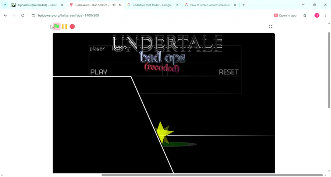This screenshot has width=331, height=177.
Task: Stop the project with red stop sign
Action: click(x=72, y=26)
